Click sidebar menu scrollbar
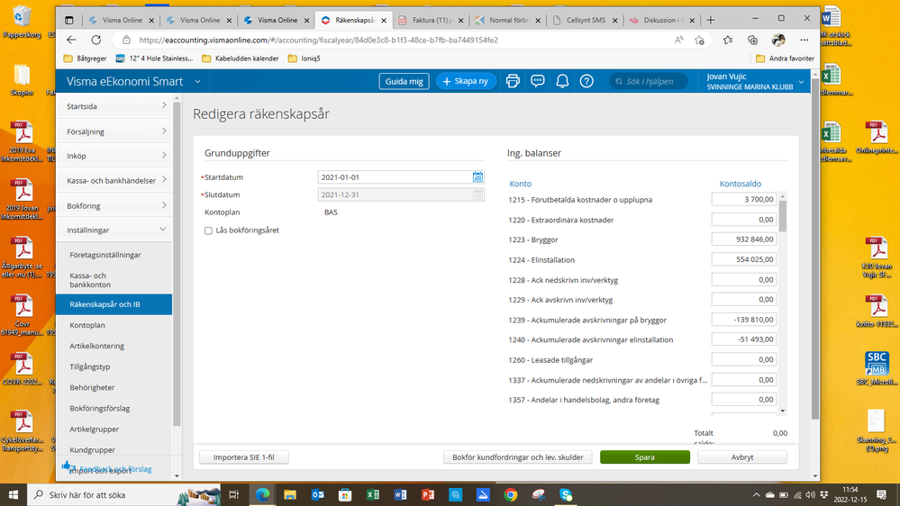The image size is (900, 506). 177,264
